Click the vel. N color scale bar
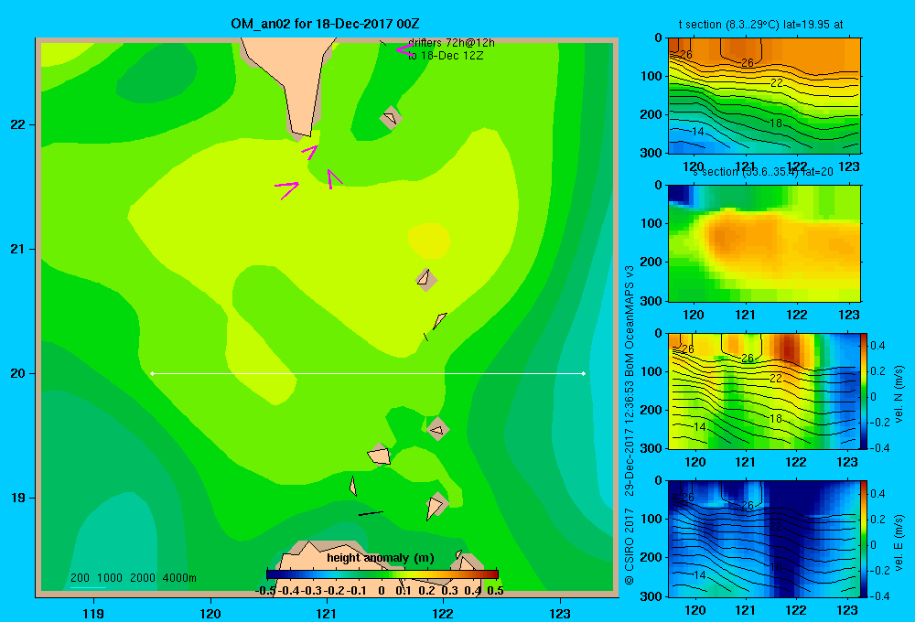The width and height of the screenshot is (915, 622). pyautogui.click(x=864, y=391)
